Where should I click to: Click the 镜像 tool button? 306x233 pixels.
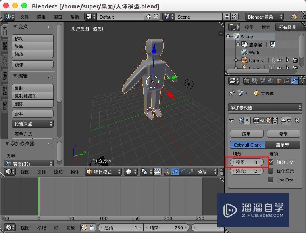[33, 64]
